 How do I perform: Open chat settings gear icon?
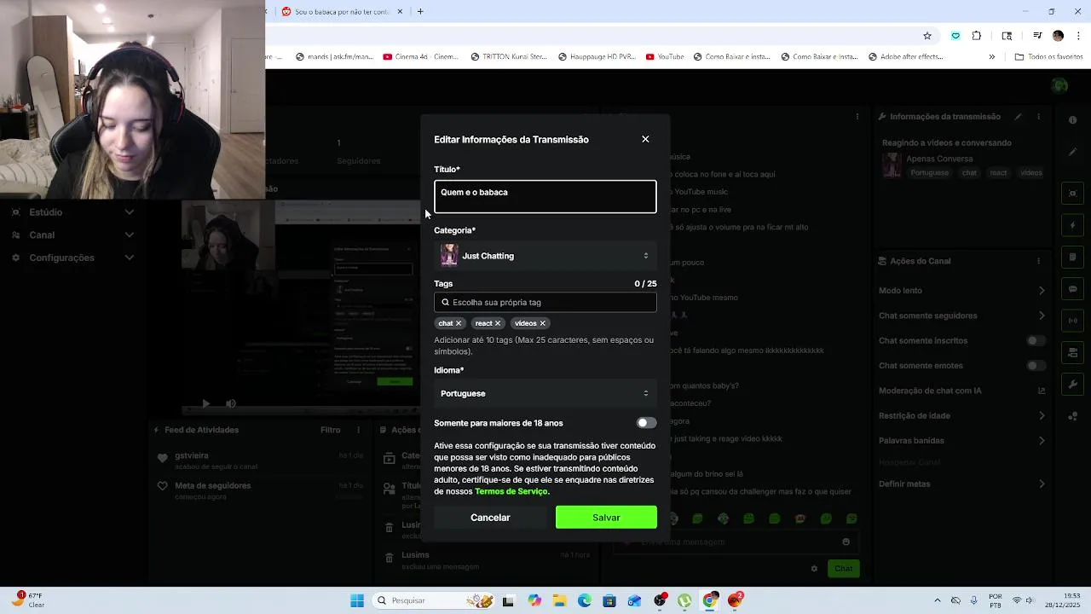pyautogui.click(x=814, y=569)
